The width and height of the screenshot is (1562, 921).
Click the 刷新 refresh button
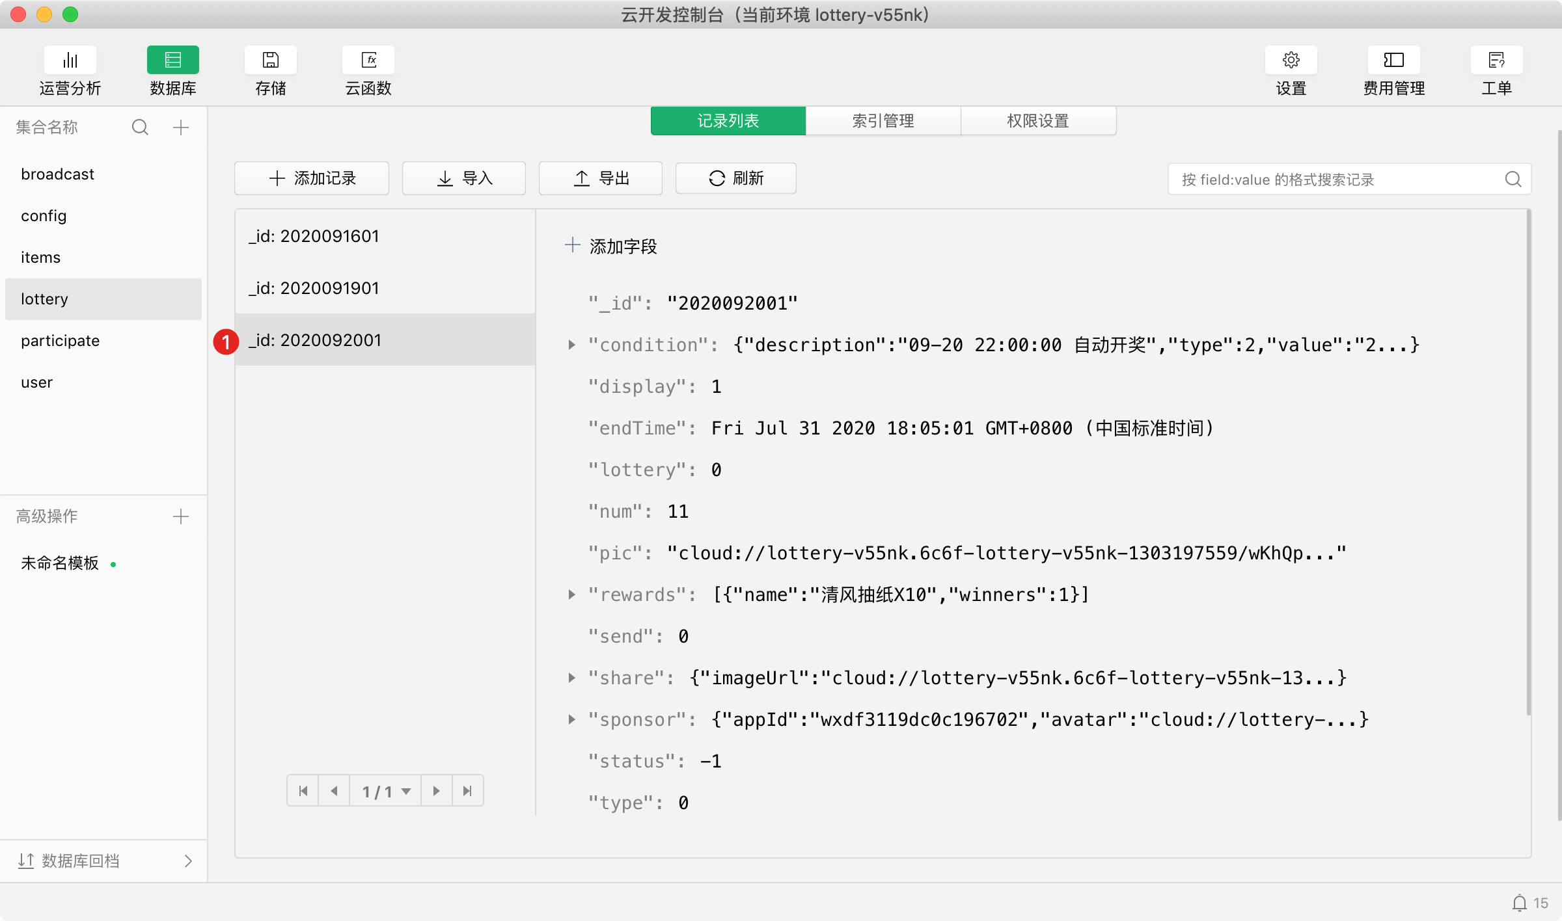(x=736, y=178)
